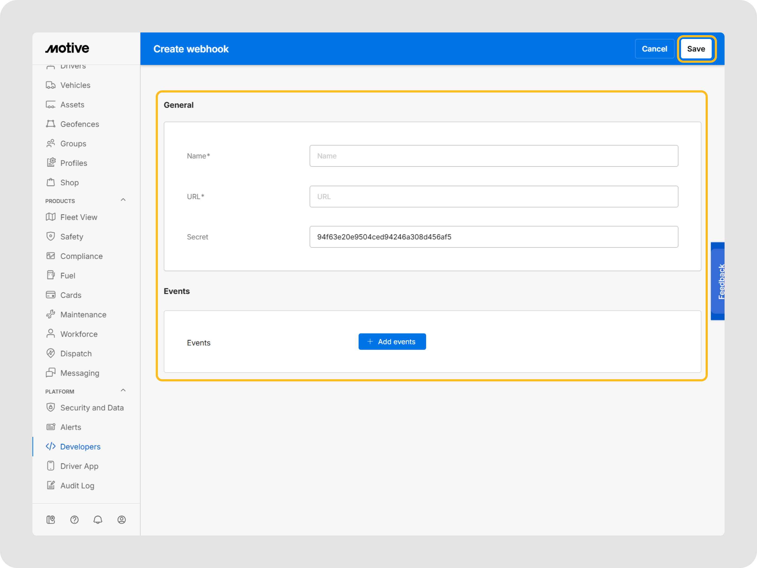Open the Cards section
Viewport: 757px width, 568px height.
click(71, 295)
